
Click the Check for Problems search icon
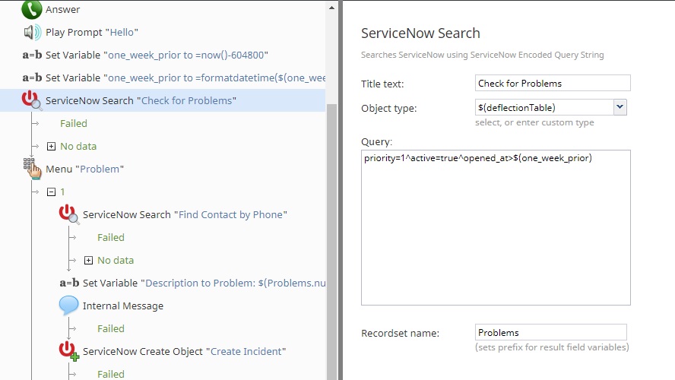point(32,100)
